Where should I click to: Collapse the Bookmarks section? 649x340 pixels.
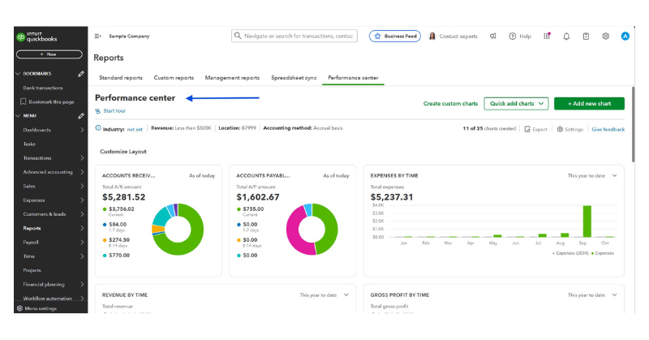point(19,74)
